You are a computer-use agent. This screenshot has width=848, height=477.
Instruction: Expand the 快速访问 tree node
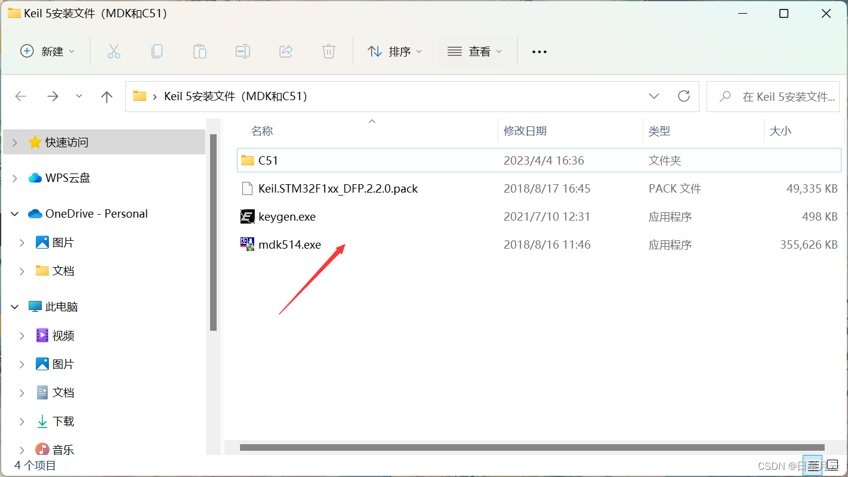click(15, 143)
